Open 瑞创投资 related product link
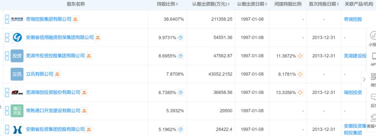 coord(353,93)
